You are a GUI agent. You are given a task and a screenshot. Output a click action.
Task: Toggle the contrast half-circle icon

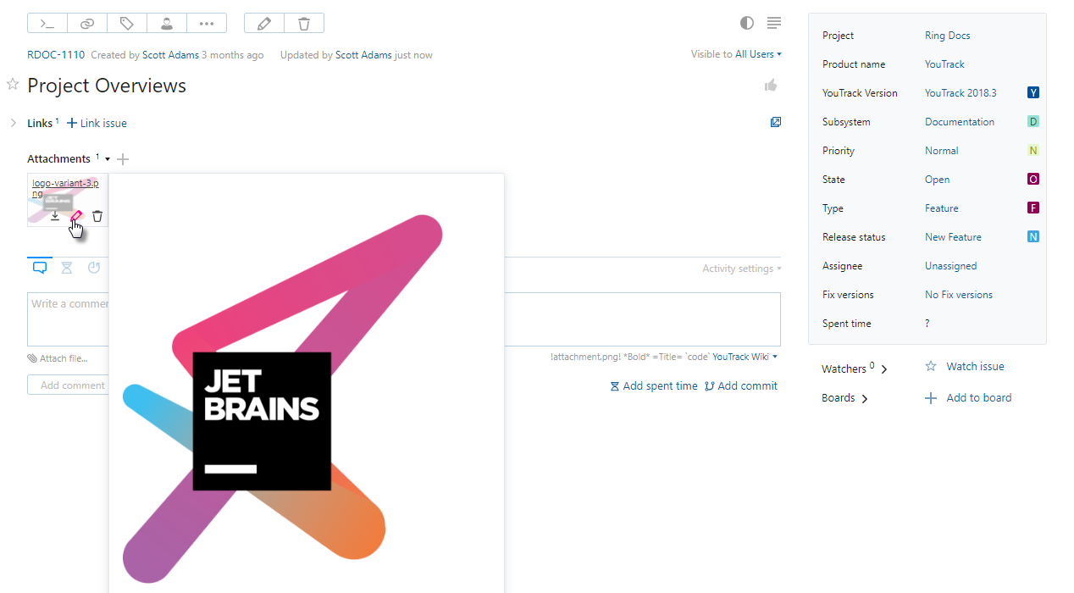746,23
